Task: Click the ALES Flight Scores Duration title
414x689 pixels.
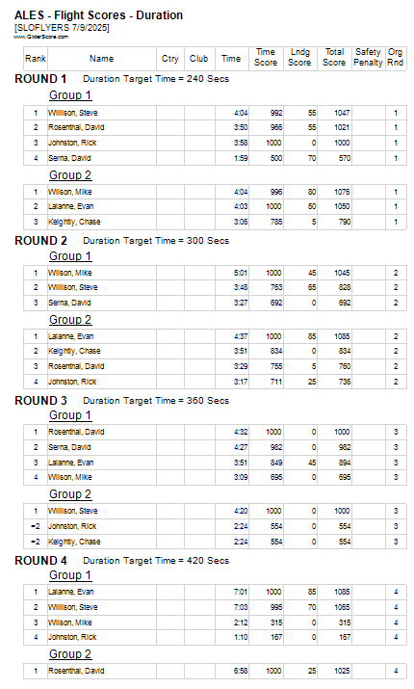Action: pyautogui.click(x=99, y=15)
